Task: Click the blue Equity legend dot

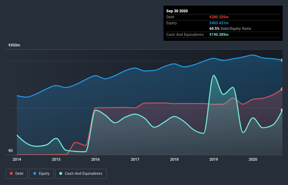Action: (35, 173)
